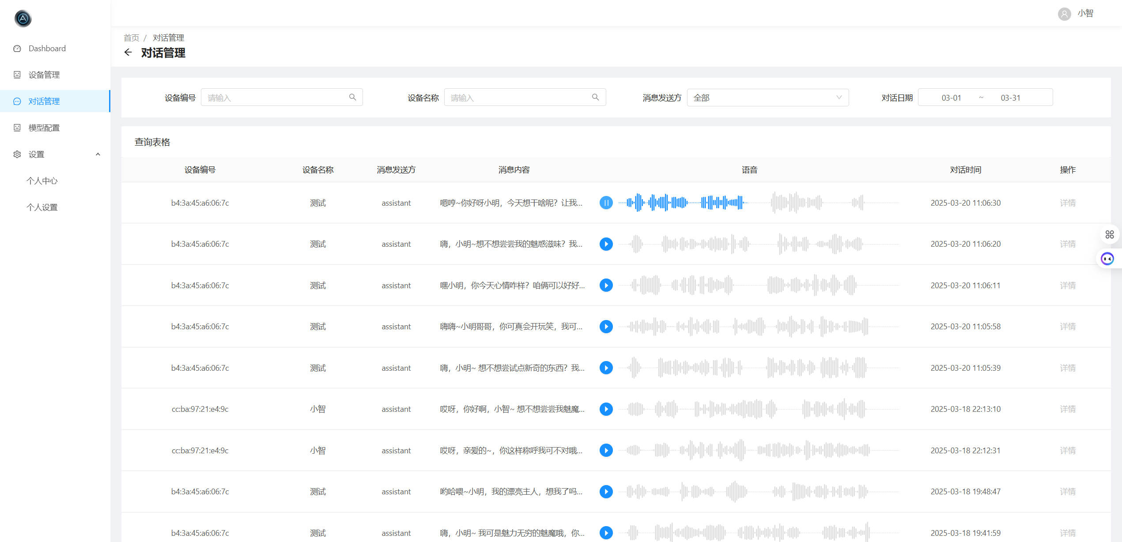1122x542 pixels.
Task: Go to 设备管理 in sidebar
Action: point(44,75)
